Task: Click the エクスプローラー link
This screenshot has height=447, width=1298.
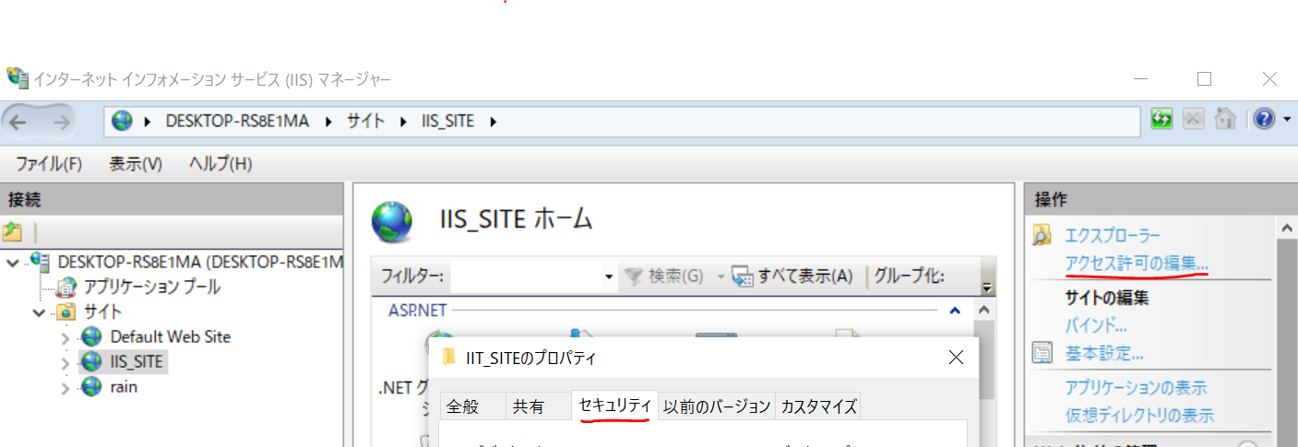Action: 1113,236
